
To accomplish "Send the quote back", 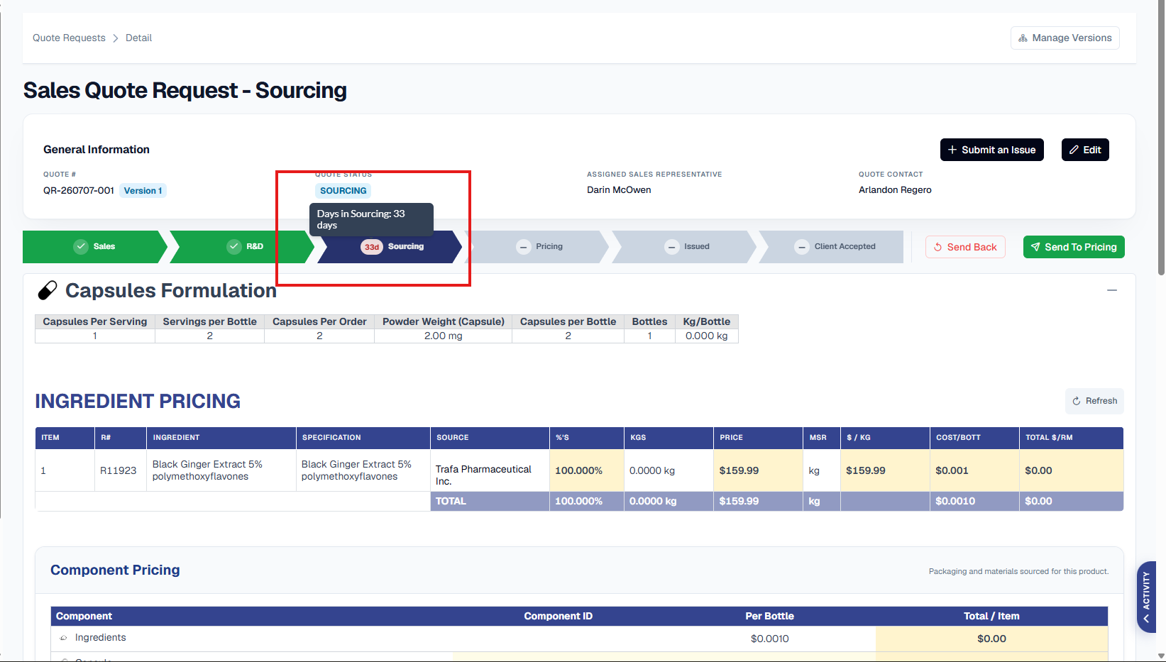I will [x=965, y=247].
